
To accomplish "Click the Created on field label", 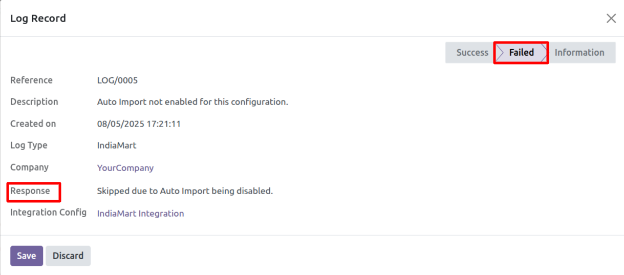I will [33, 124].
